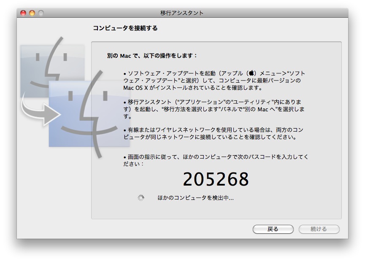Click the 移行アシスタント window title
This screenshot has width=365, height=264.
coord(182,13)
